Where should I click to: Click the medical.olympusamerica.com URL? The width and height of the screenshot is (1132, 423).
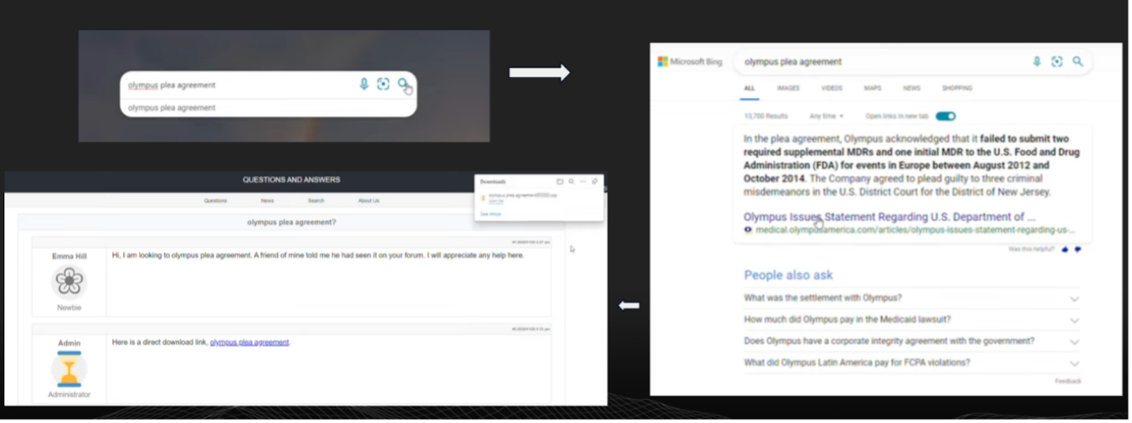[x=915, y=231]
